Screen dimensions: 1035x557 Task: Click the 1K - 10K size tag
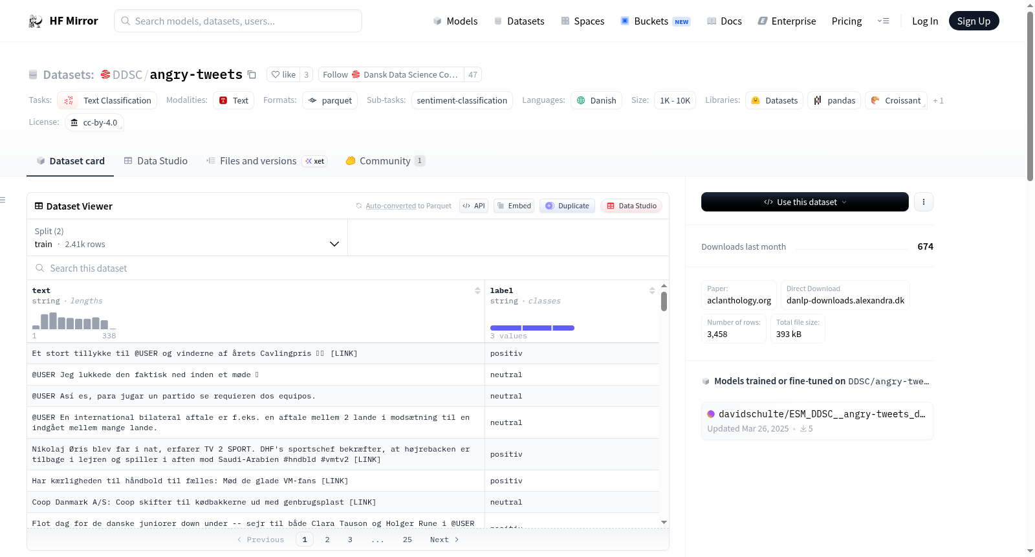[675, 101]
